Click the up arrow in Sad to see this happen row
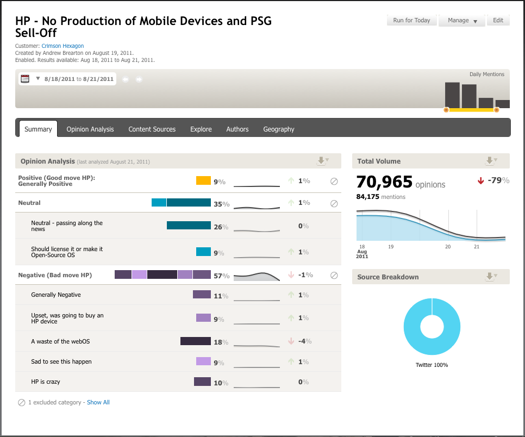This screenshot has height=437, width=525. tap(291, 361)
